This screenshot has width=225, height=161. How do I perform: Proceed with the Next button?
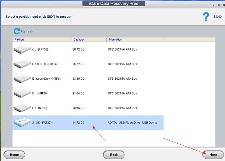coord(213,155)
